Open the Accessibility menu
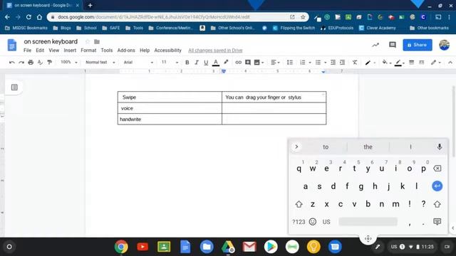This screenshot has height=256, width=456. pos(168,50)
